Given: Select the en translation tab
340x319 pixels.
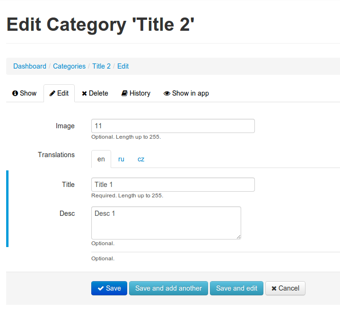Looking at the screenshot, I should 101,159.
